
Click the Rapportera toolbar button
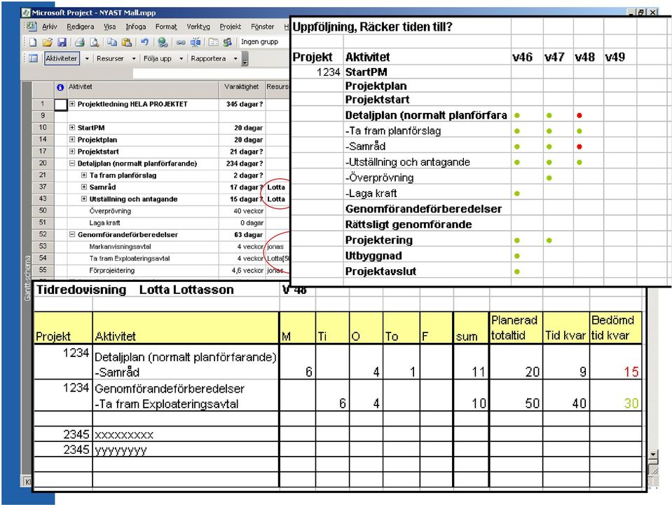coord(208,58)
